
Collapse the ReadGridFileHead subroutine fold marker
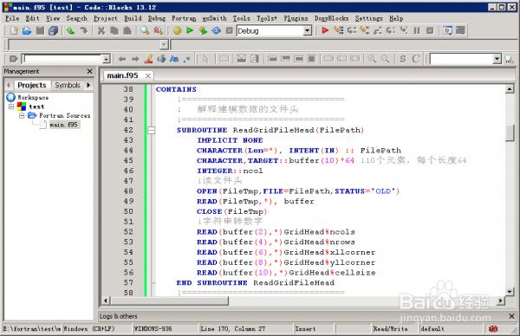coord(151,130)
